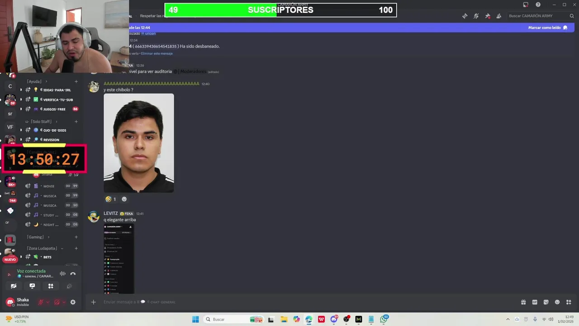Screen dimensions: 579x326
Task: Open the OJO-DE-DIOS channel
Action: [51, 130]
